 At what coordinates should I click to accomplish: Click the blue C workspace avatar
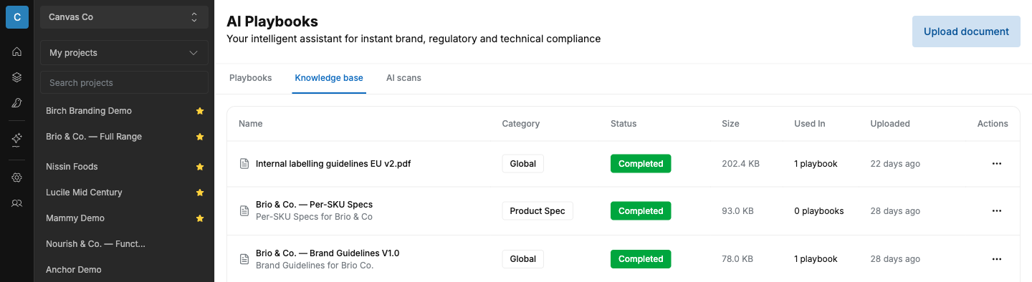(17, 17)
